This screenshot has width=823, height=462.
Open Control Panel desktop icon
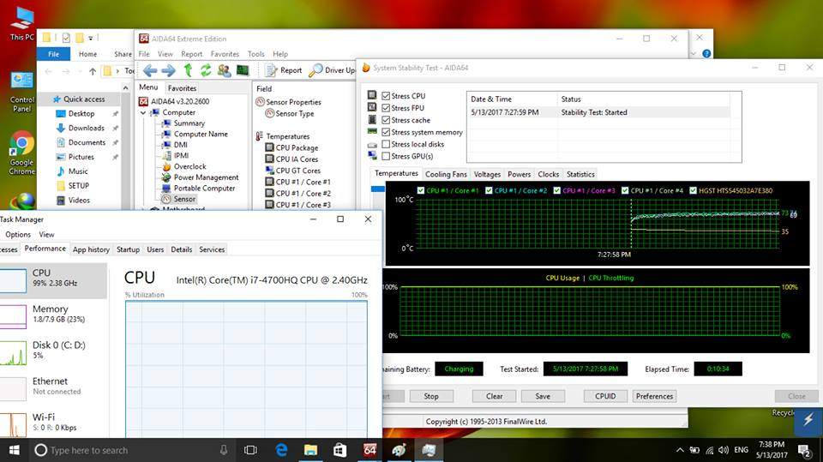(22, 93)
